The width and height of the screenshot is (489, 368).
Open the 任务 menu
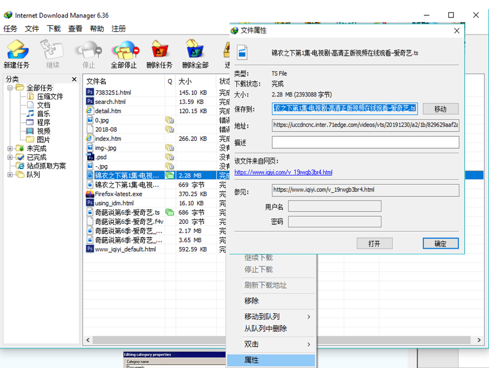[10, 29]
